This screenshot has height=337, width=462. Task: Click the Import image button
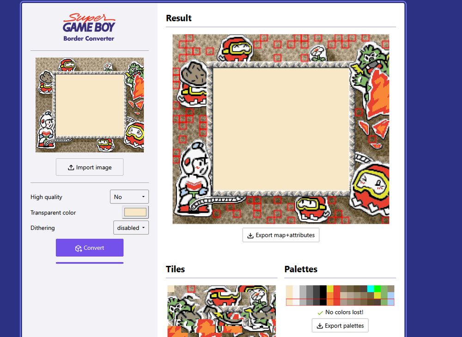click(x=90, y=167)
